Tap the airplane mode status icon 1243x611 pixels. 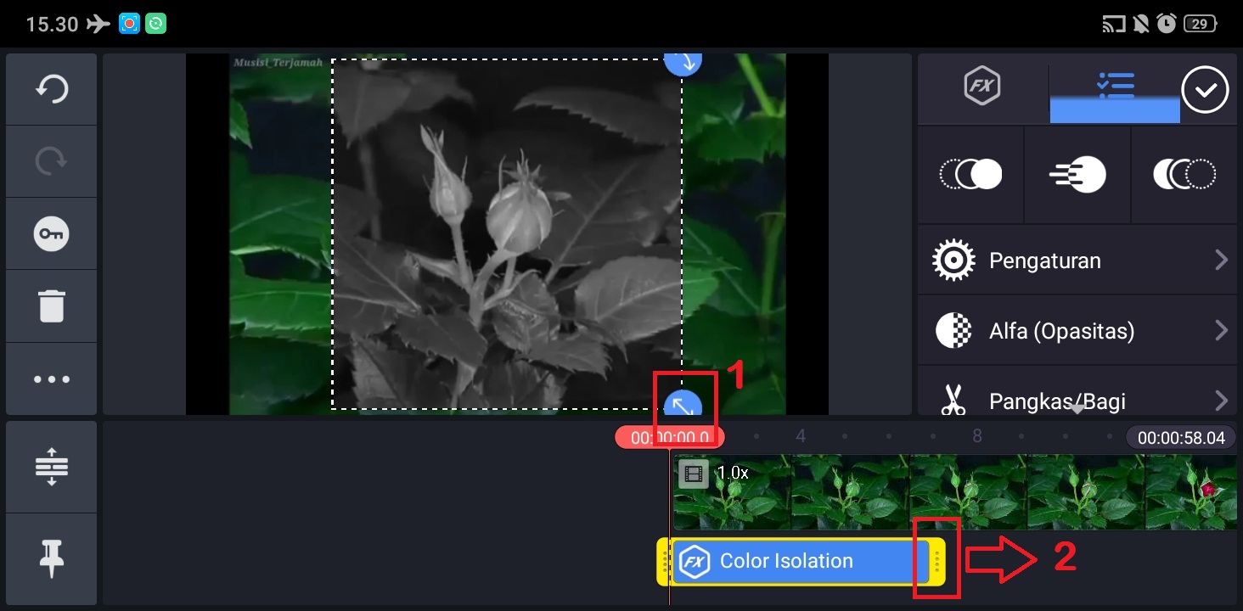point(98,24)
